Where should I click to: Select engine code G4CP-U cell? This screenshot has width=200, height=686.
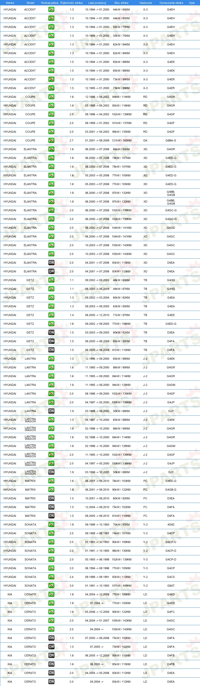(171, 542)
